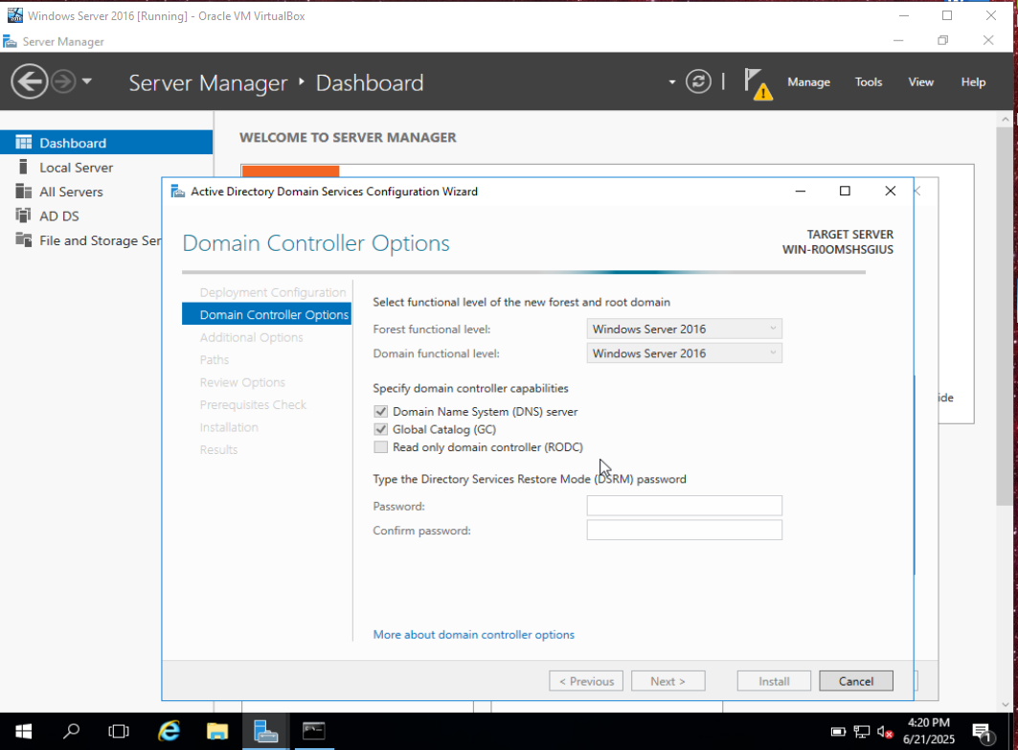Image resolution: width=1018 pixels, height=750 pixels.
Task: Open navigation history dropdown beside forward arrow
Action: (x=87, y=81)
